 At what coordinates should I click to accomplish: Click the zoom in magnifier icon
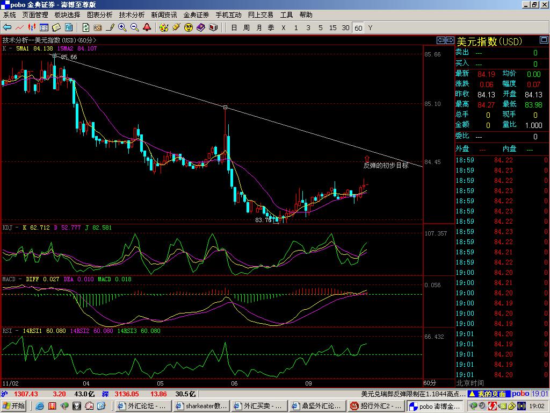pyautogui.click(x=122, y=27)
